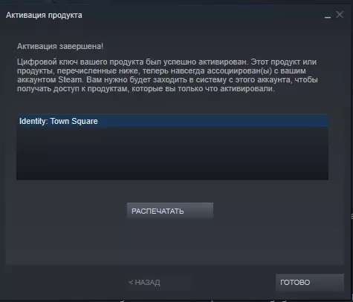
Task: Click the РАСПЕЧАТАТЬ button
Action: [x=170, y=211]
